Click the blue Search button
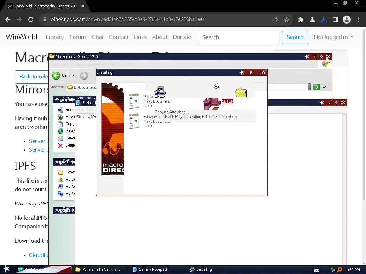The height and width of the screenshot is (274, 366). [x=295, y=37]
